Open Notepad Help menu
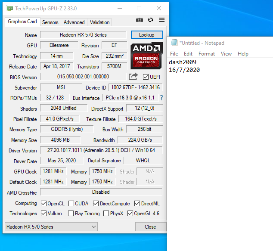Viewport: 273px width, 251px height. (243, 54)
